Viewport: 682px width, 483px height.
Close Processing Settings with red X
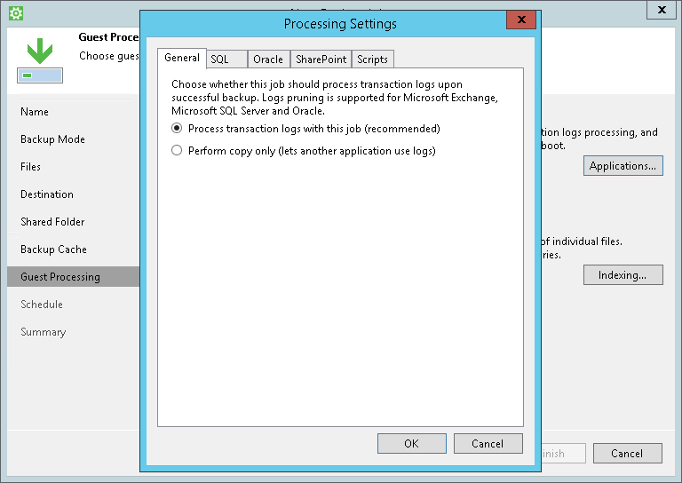pyautogui.click(x=521, y=20)
